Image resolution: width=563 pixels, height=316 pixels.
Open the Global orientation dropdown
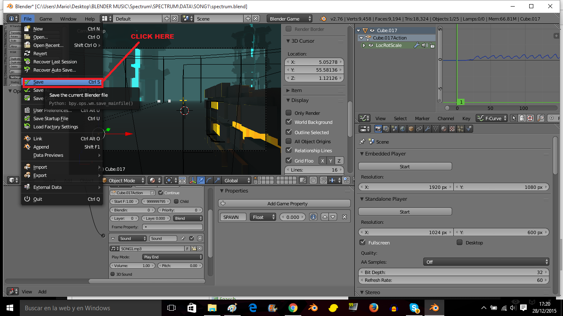click(236, 180)
